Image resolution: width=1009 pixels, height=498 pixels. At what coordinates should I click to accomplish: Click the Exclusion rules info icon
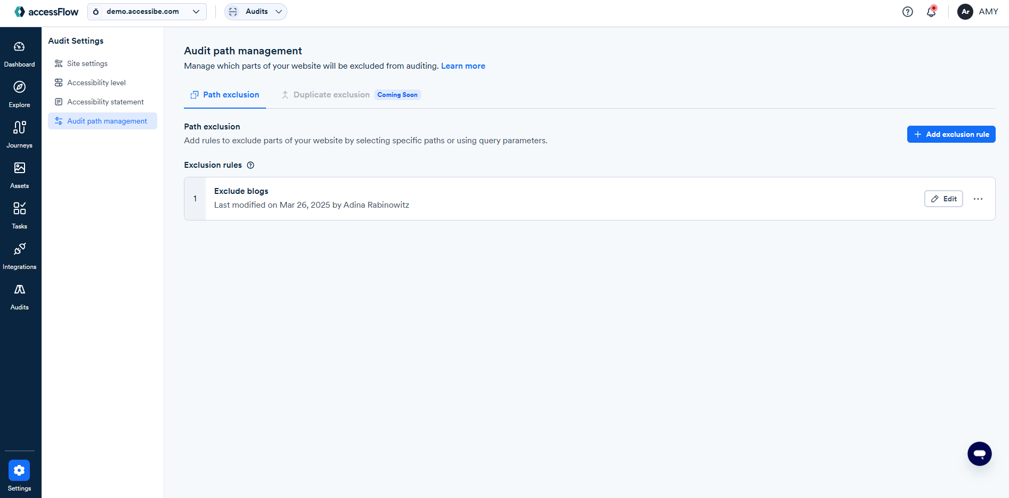[251, 165]
